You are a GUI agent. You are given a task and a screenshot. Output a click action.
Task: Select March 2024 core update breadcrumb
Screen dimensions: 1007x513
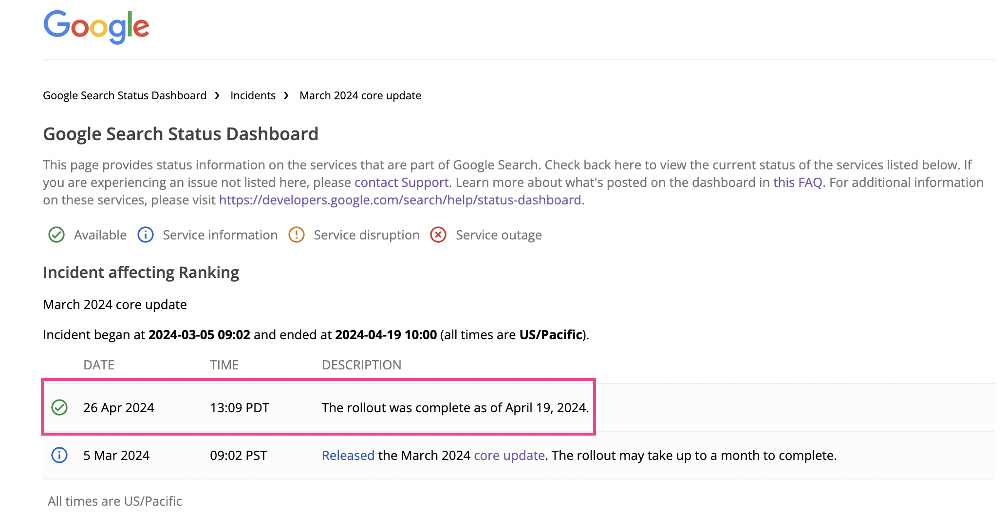(x=360, y=95)
